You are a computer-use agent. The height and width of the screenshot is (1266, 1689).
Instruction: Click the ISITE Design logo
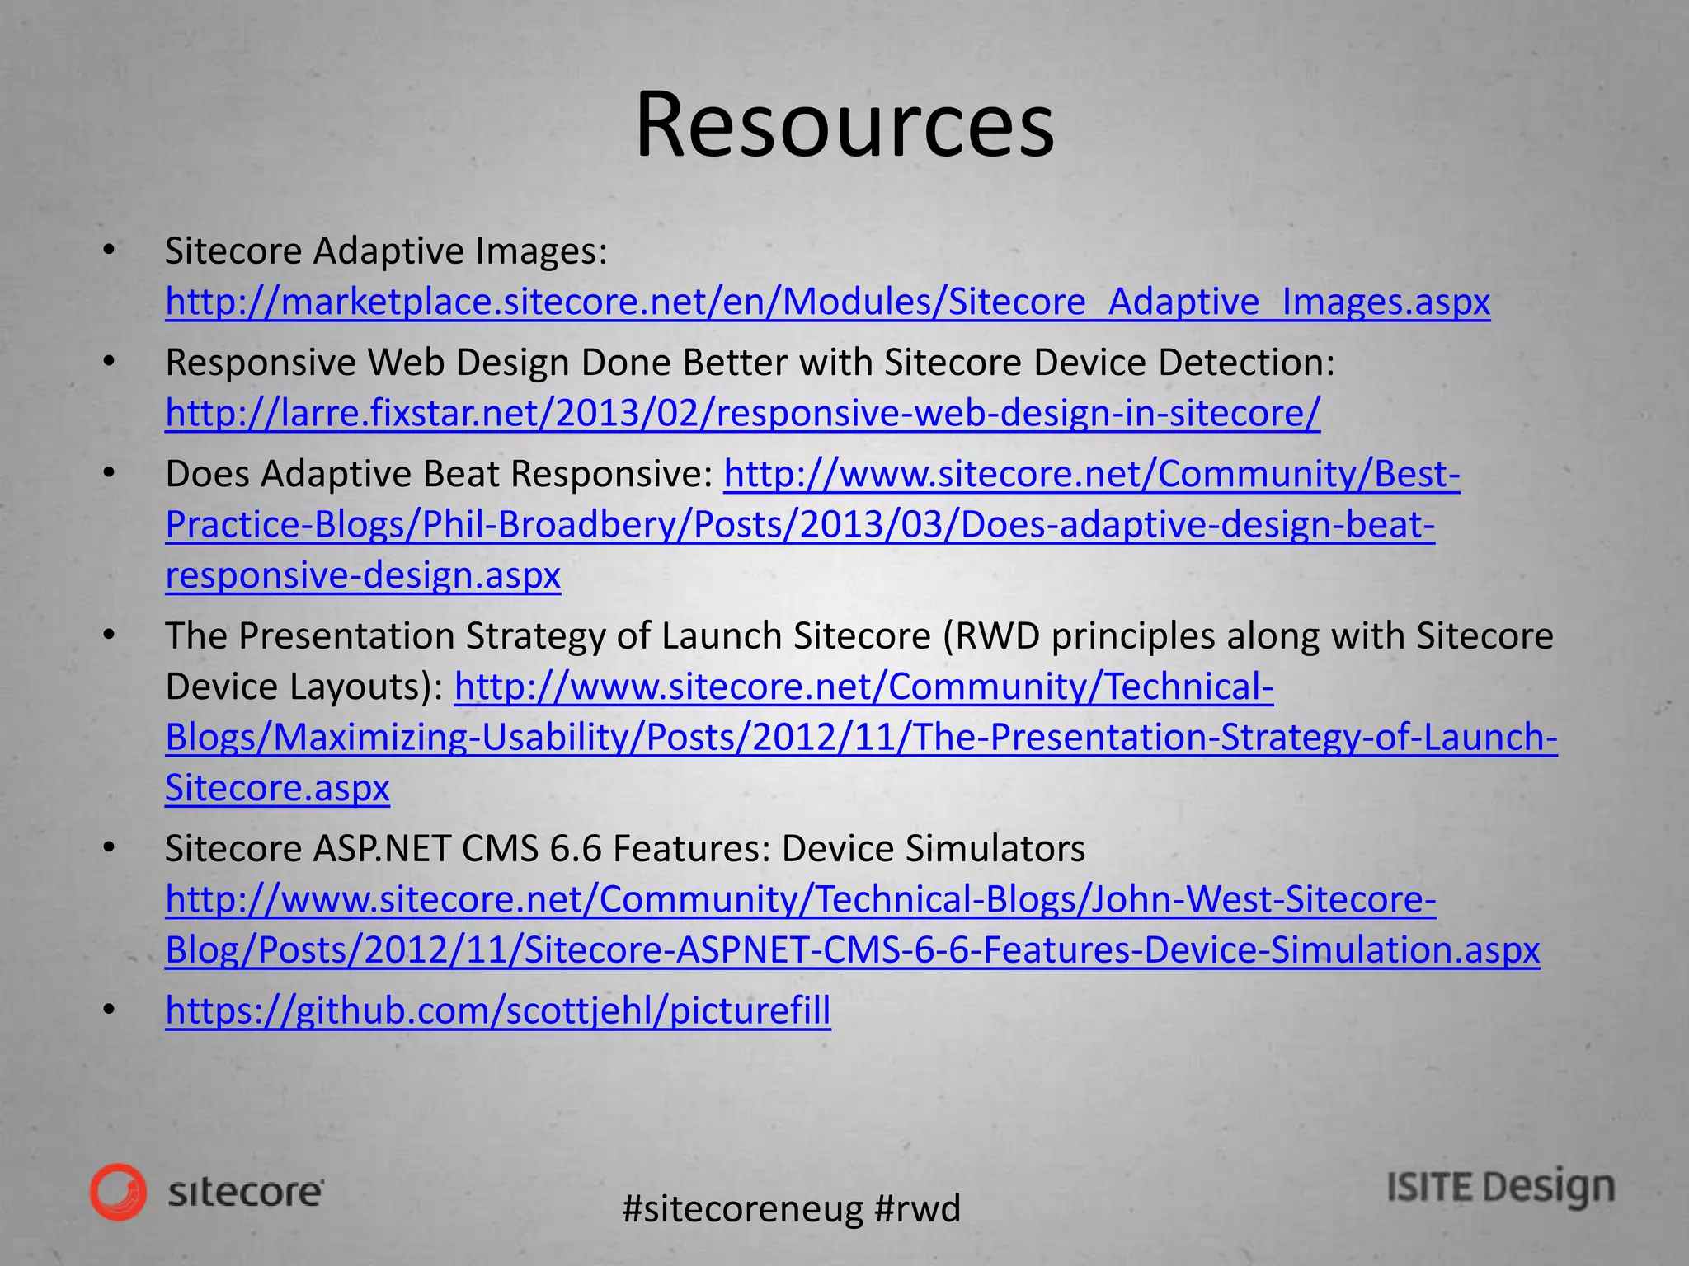[1500, 1188]
